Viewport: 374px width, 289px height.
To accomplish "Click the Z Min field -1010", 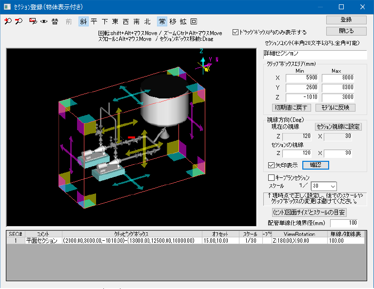I will [302, 97].
